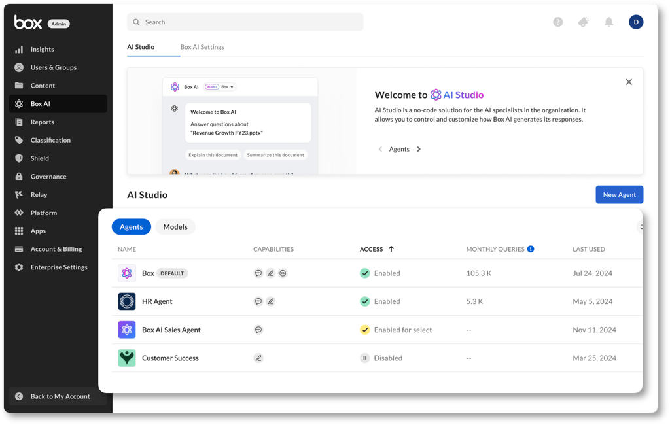Advance the Agents carousel with the right chevron
This screenshot has width=670, height=425.
[x=418, y=149]
